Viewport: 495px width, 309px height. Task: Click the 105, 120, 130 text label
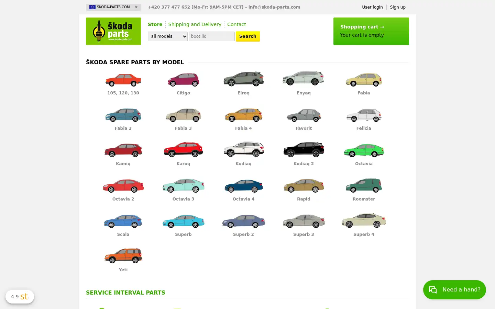pos(123,93)
